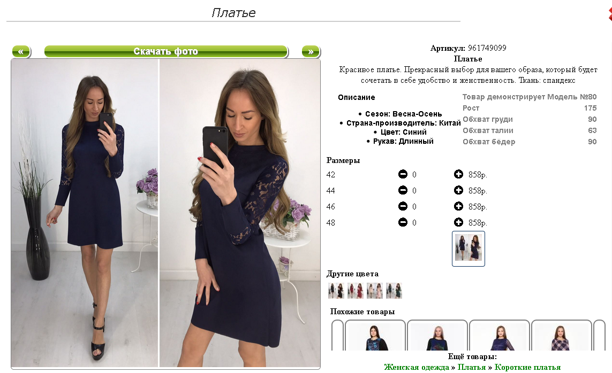
Task: Click minus icon for size 46
Action: click(x=403, y=206)
